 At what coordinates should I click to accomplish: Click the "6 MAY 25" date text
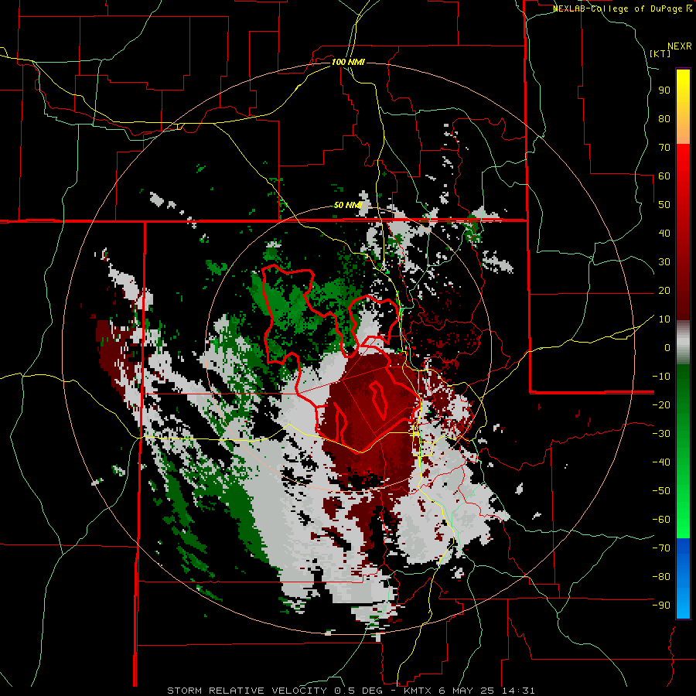coord(466,691)
